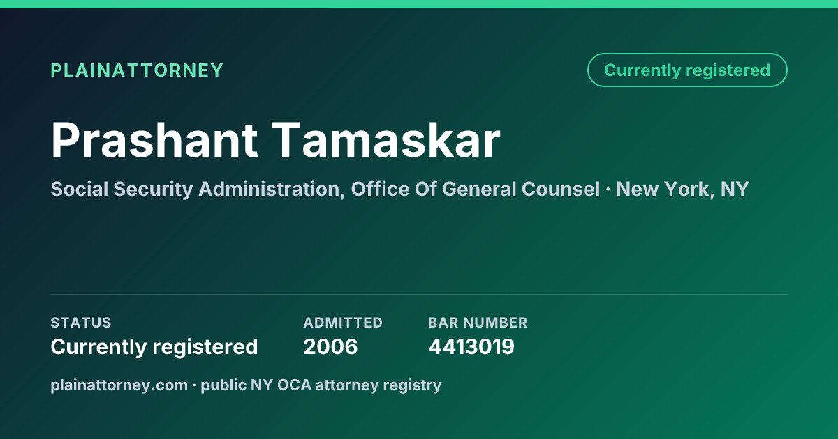
Task: Click the bold Currently registered status value
Action: [154, 346]
